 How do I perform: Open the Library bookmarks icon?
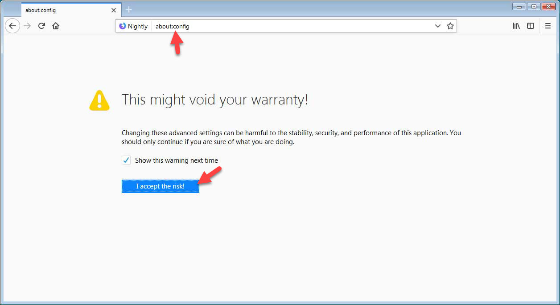(516, 26)
